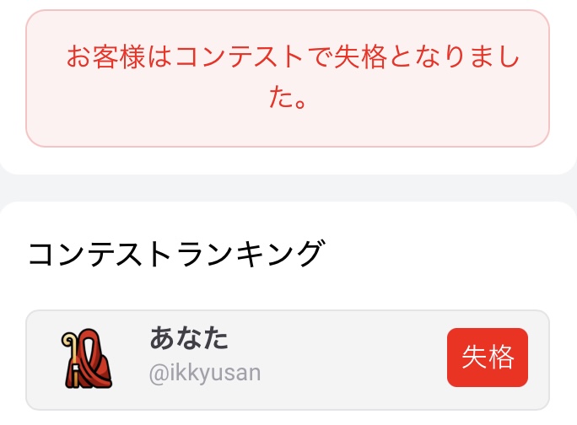Screen dimensions: 577x425
Task: Tap the trailing た。 line of the alert
Action: [x=288, y=98]
